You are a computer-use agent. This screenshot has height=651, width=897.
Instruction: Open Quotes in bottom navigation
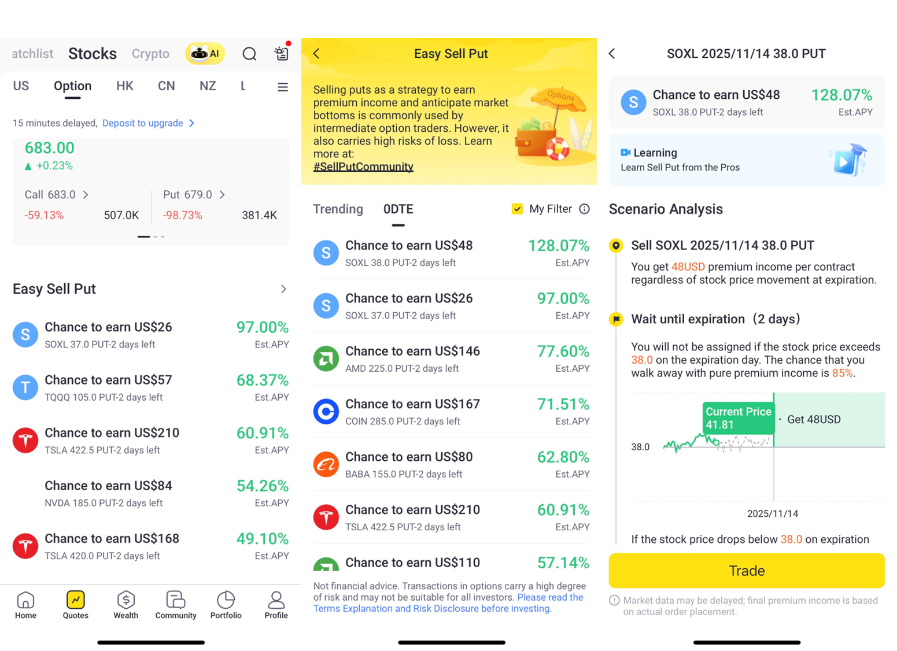click(76, 605)
